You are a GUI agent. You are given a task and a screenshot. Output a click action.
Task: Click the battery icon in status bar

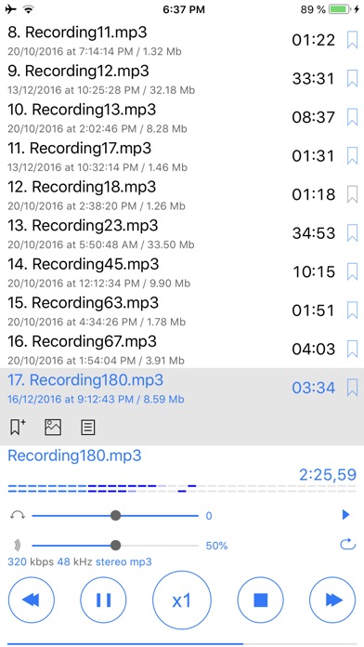point(340,9)
